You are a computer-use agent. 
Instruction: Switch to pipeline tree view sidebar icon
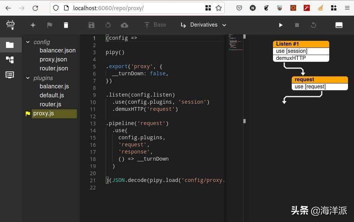click(10, 60)
